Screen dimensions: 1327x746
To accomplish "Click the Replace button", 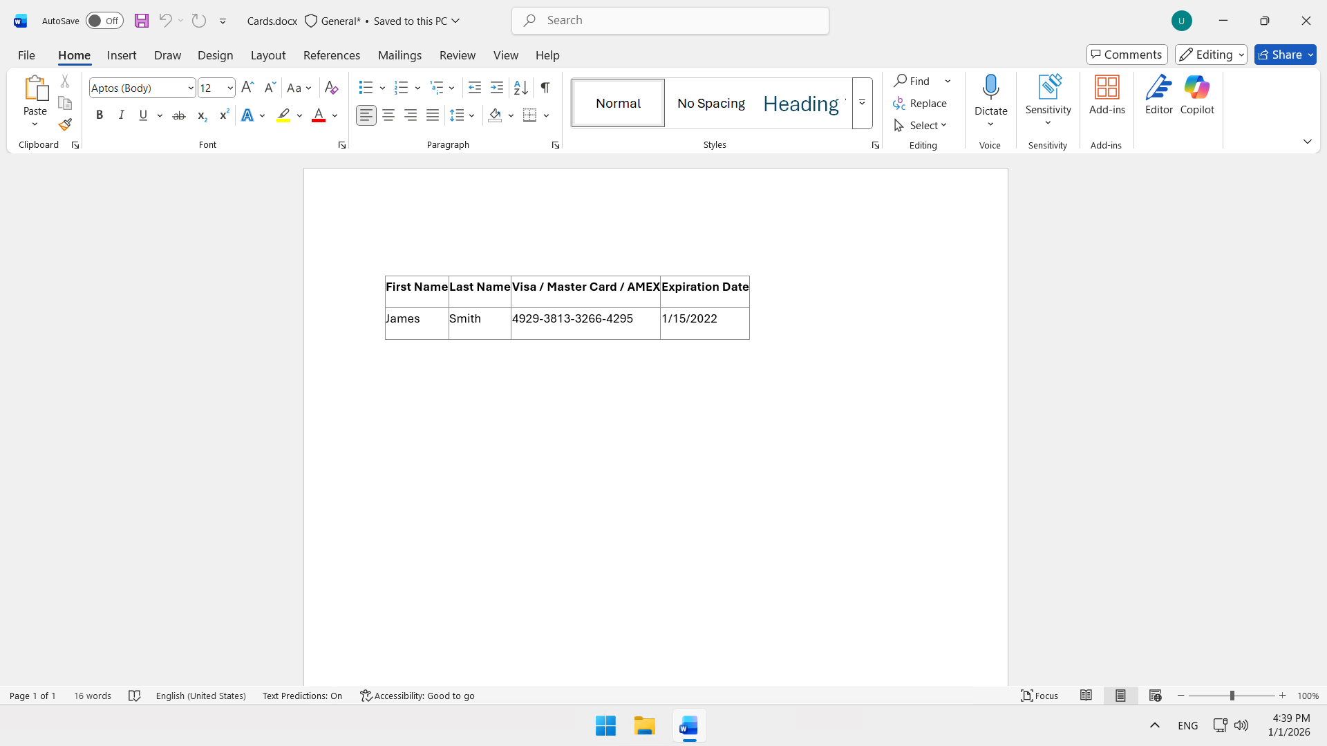I will (x=920, y=103).
